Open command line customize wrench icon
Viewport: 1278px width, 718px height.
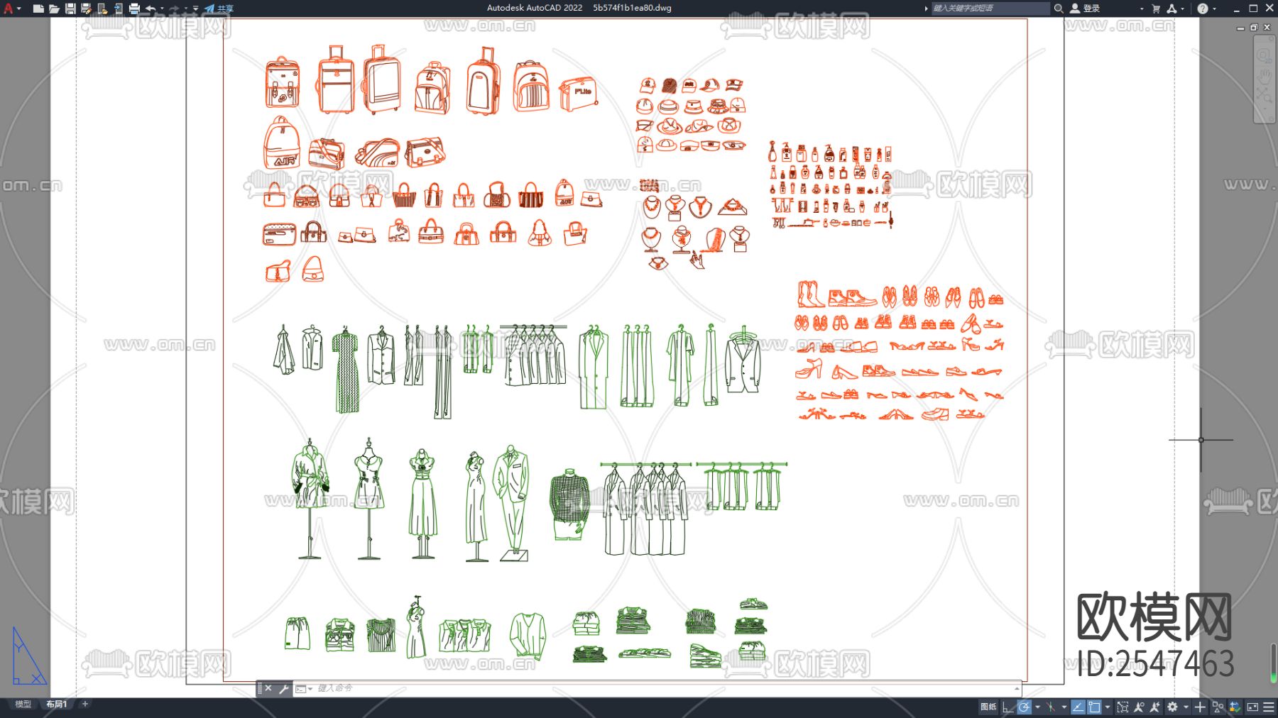(283, 688)
